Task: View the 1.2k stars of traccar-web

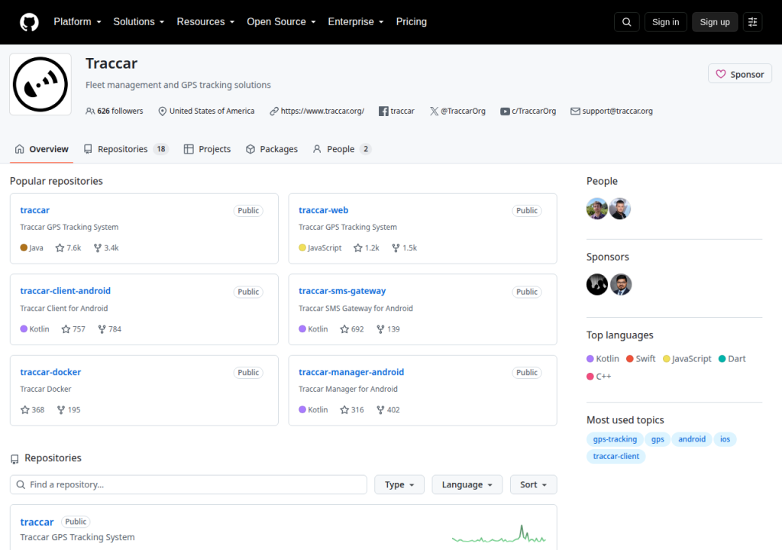Action: (x=366, y=247)
